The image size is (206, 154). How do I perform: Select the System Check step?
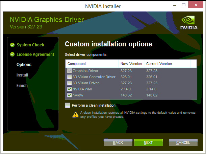coord(30,45)
